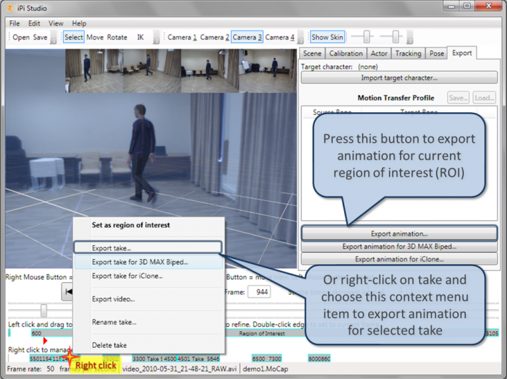Screen dimensions: 507x379
Task: Maximize the iPi Studio window
Action: tap(467, 6)
